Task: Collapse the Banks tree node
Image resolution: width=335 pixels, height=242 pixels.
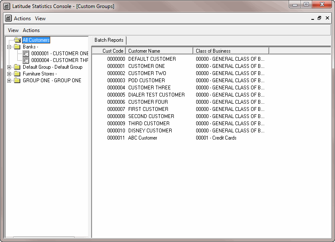Action: [x=9, y=47]
